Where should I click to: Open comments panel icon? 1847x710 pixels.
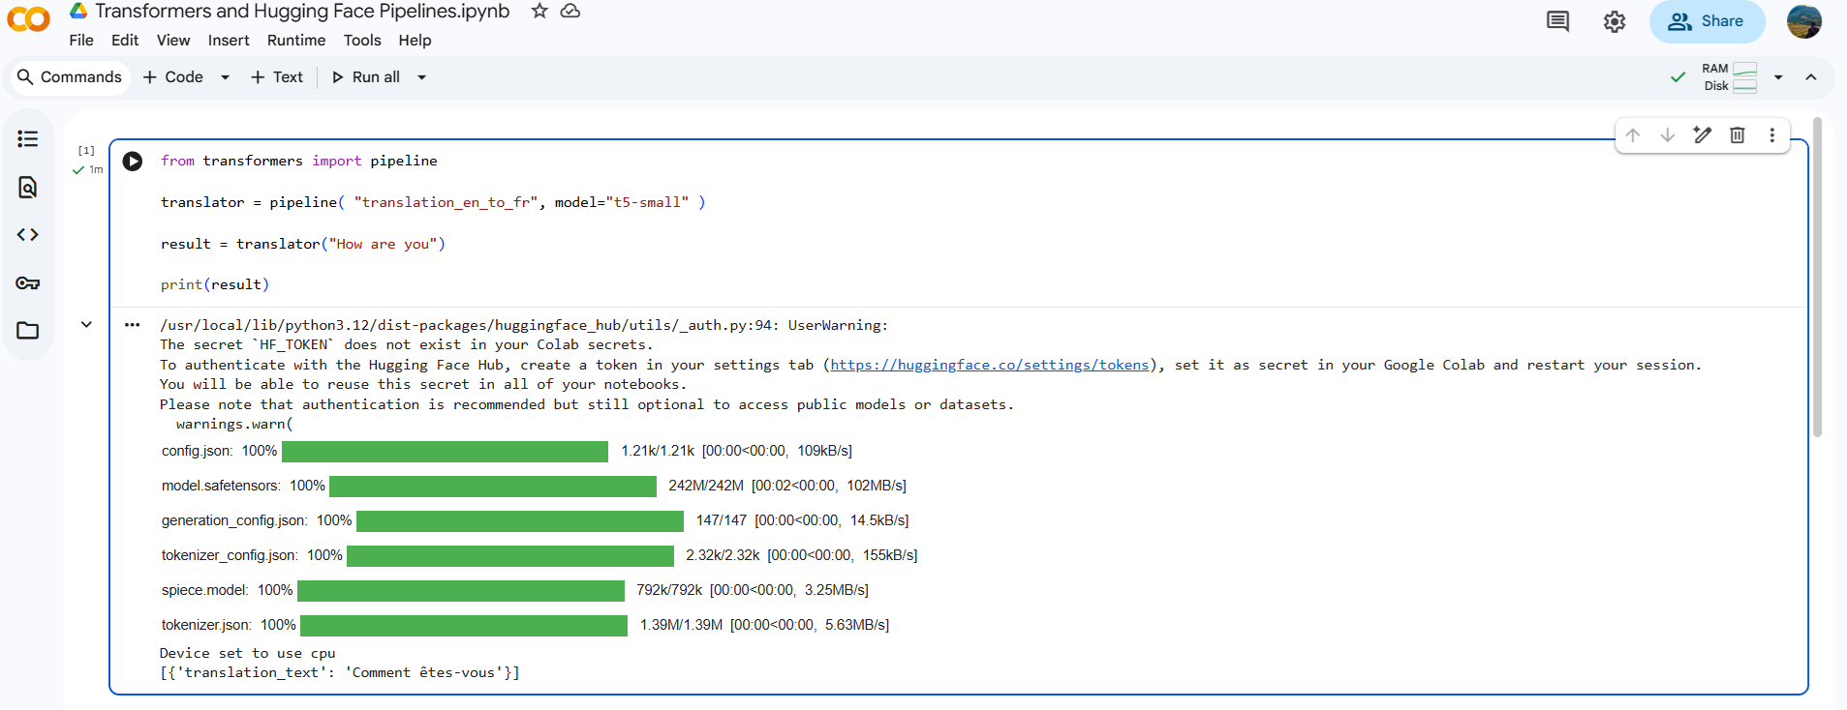point(1557,21)
